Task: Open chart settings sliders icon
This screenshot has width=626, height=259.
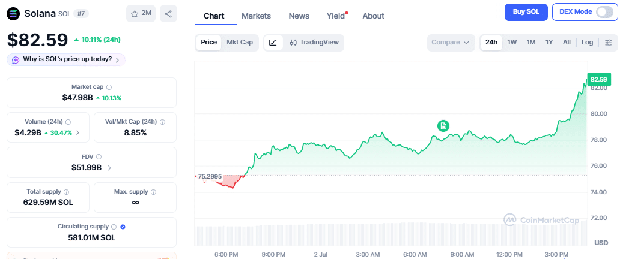Action: 609,42
